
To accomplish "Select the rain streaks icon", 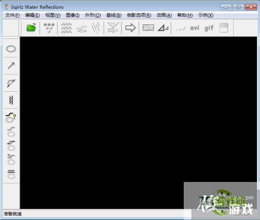I will pos(96,28).
